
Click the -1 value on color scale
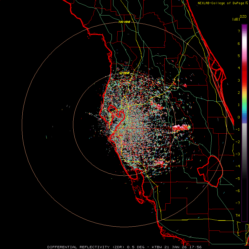point(238,129)
